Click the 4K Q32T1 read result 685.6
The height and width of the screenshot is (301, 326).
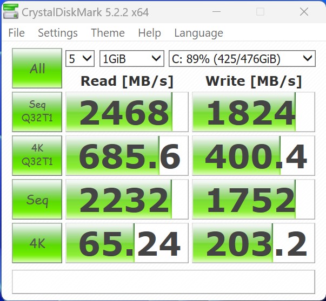tap(127, 155)
